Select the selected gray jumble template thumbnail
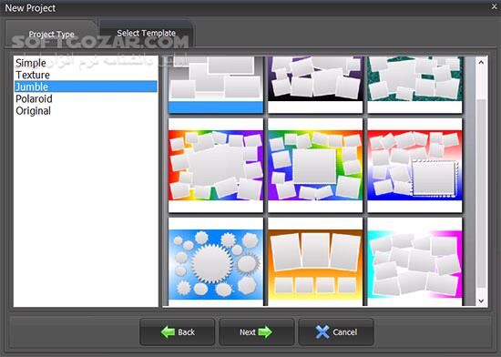The width and height of the screenshot is (501, 357). (x=216, y=85)
